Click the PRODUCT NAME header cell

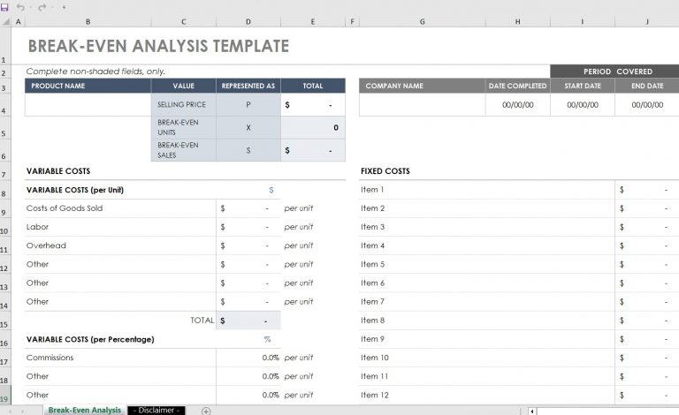[x=88, y=86]
